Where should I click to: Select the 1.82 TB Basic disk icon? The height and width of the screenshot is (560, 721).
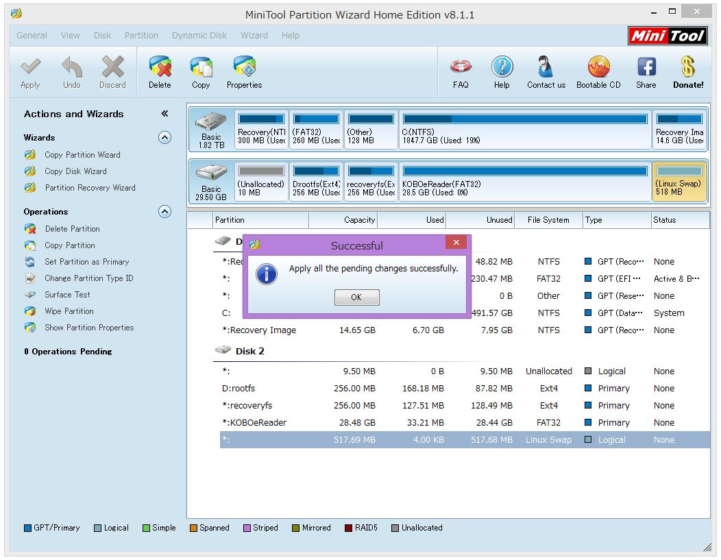click(211, 122)
